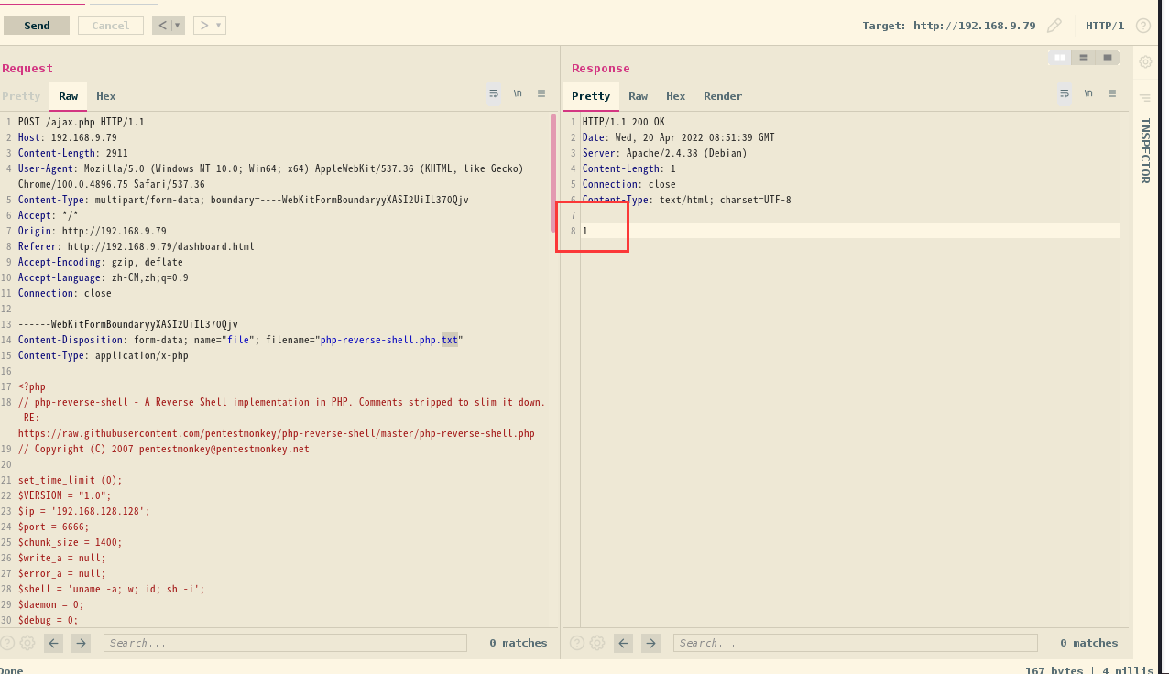
Task: Go to previous request in history
Action: pos(162,26)
